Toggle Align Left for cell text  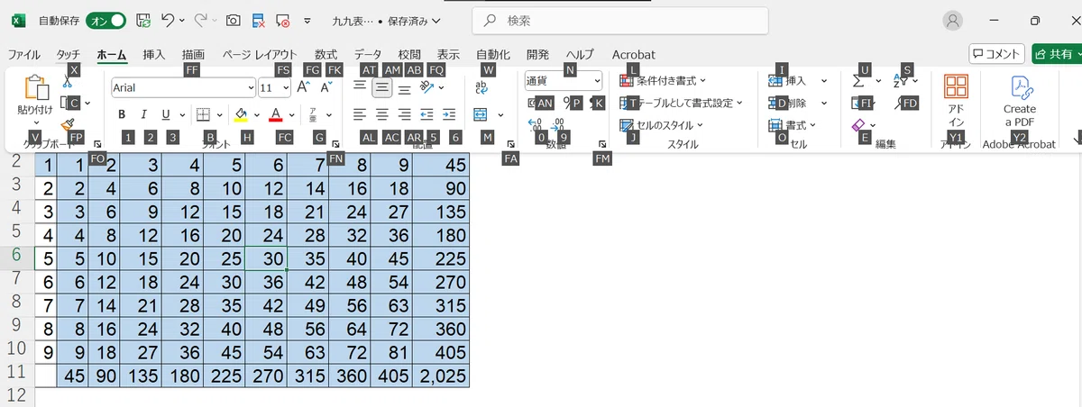[x=360, y=114]
